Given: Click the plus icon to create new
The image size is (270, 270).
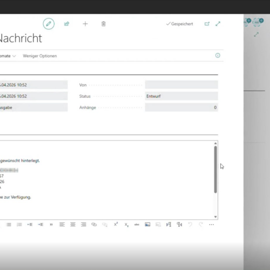Looking at the screenshot, I should [85, 24].
